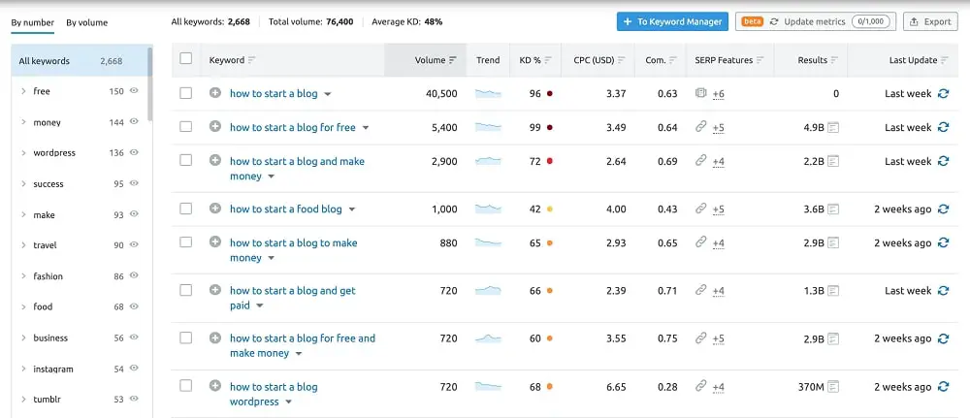This screenshot has width=970, height=418.
Task: Toggle eye icon for 'wordpress' keyword group
Action: [x=134, y=152]
